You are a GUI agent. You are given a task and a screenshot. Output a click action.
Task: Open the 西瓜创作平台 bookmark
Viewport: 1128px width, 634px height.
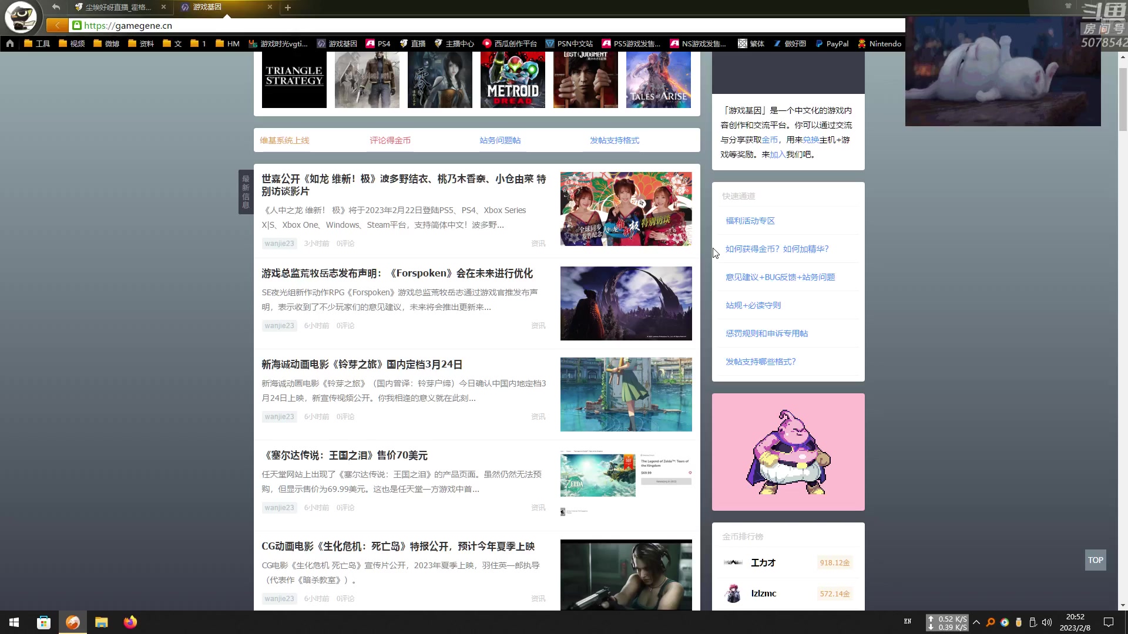[x=510, y=43]
